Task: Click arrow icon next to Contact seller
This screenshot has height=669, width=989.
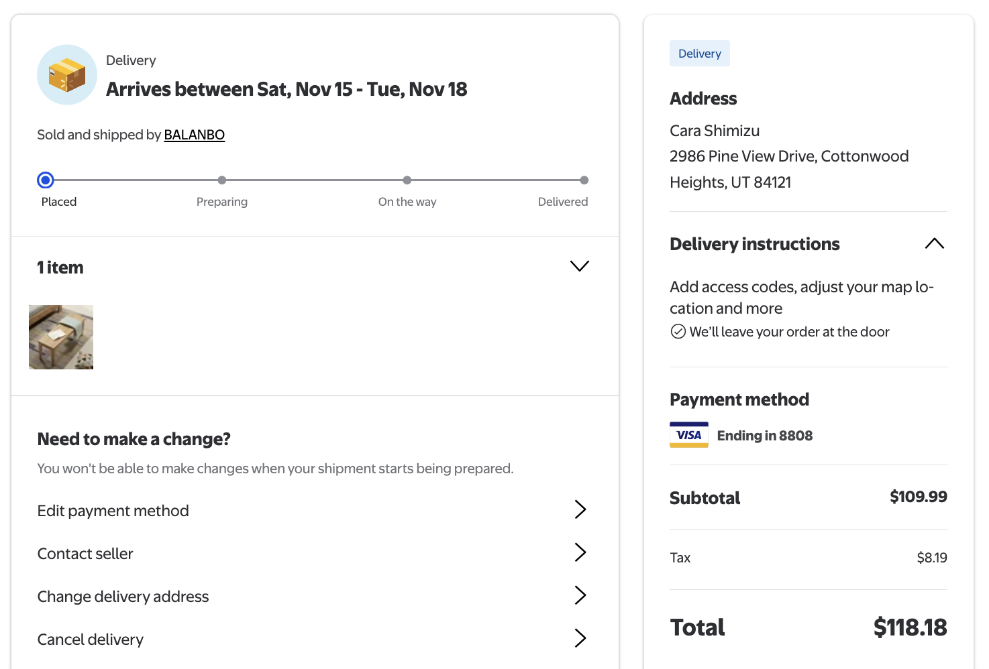Action: pos(580,552)
